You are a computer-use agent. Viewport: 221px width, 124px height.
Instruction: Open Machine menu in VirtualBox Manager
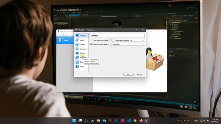pyautogui.click(x=65, y=35)
